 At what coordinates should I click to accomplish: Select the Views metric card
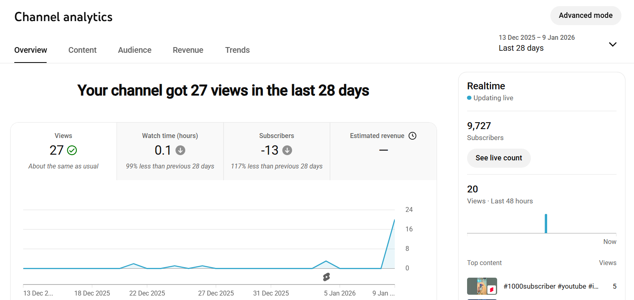coord(63,151)
